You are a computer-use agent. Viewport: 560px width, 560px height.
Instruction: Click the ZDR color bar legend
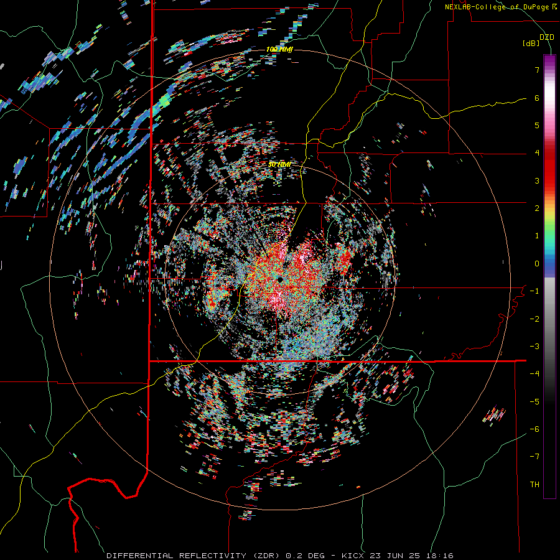pyautogui.click(x=549, y=276)
